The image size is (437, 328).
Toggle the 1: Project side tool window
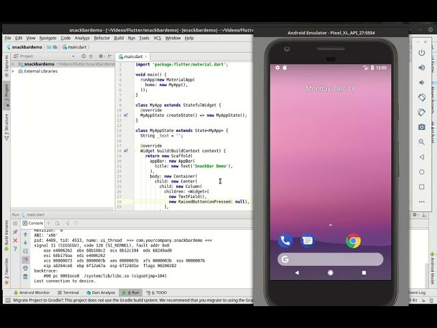tap(7, 95)
